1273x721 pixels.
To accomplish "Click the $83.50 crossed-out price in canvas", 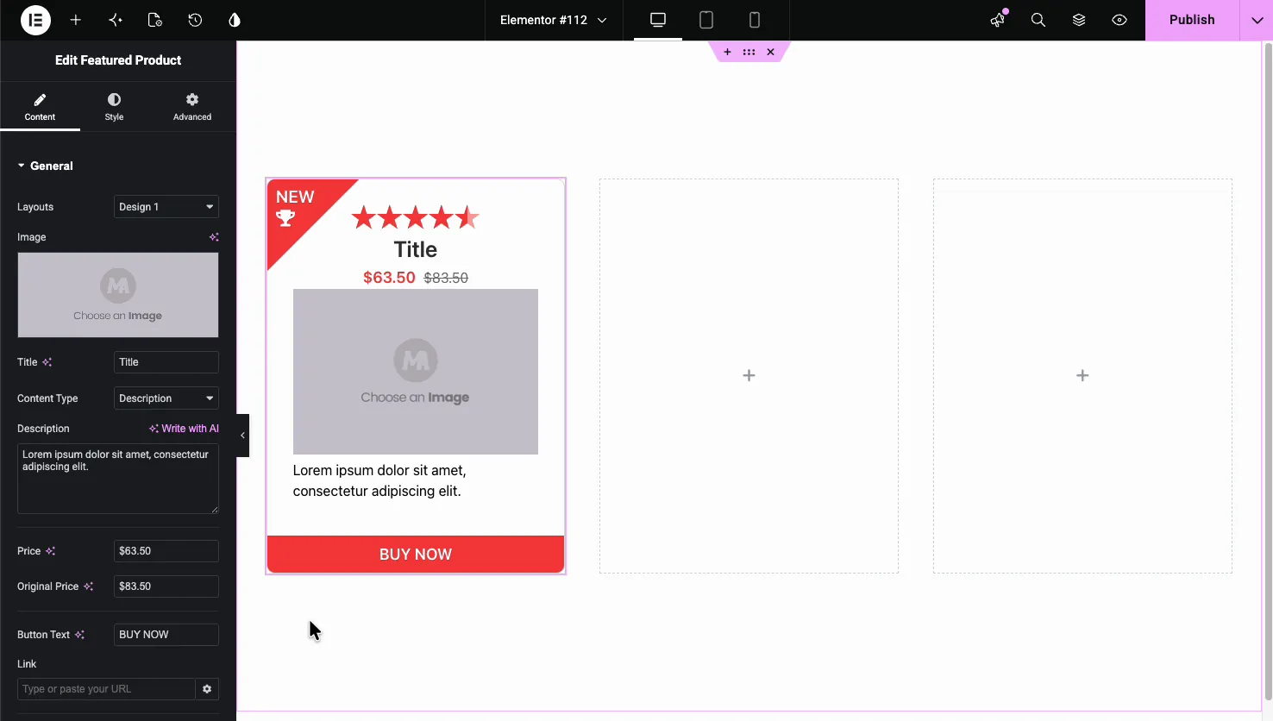I will pyautogui.click(x=446, y=278).
